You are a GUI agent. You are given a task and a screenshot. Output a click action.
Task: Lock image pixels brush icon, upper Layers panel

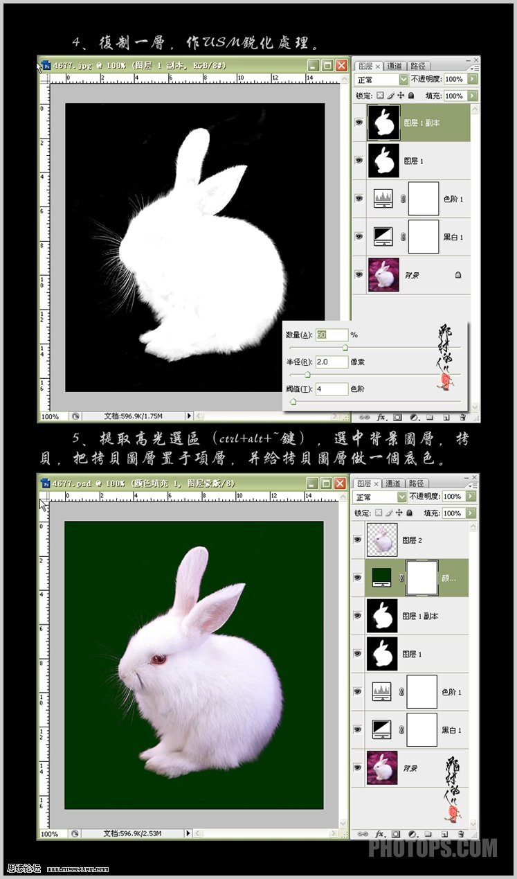pyautogui.click(x=390, y=96)
